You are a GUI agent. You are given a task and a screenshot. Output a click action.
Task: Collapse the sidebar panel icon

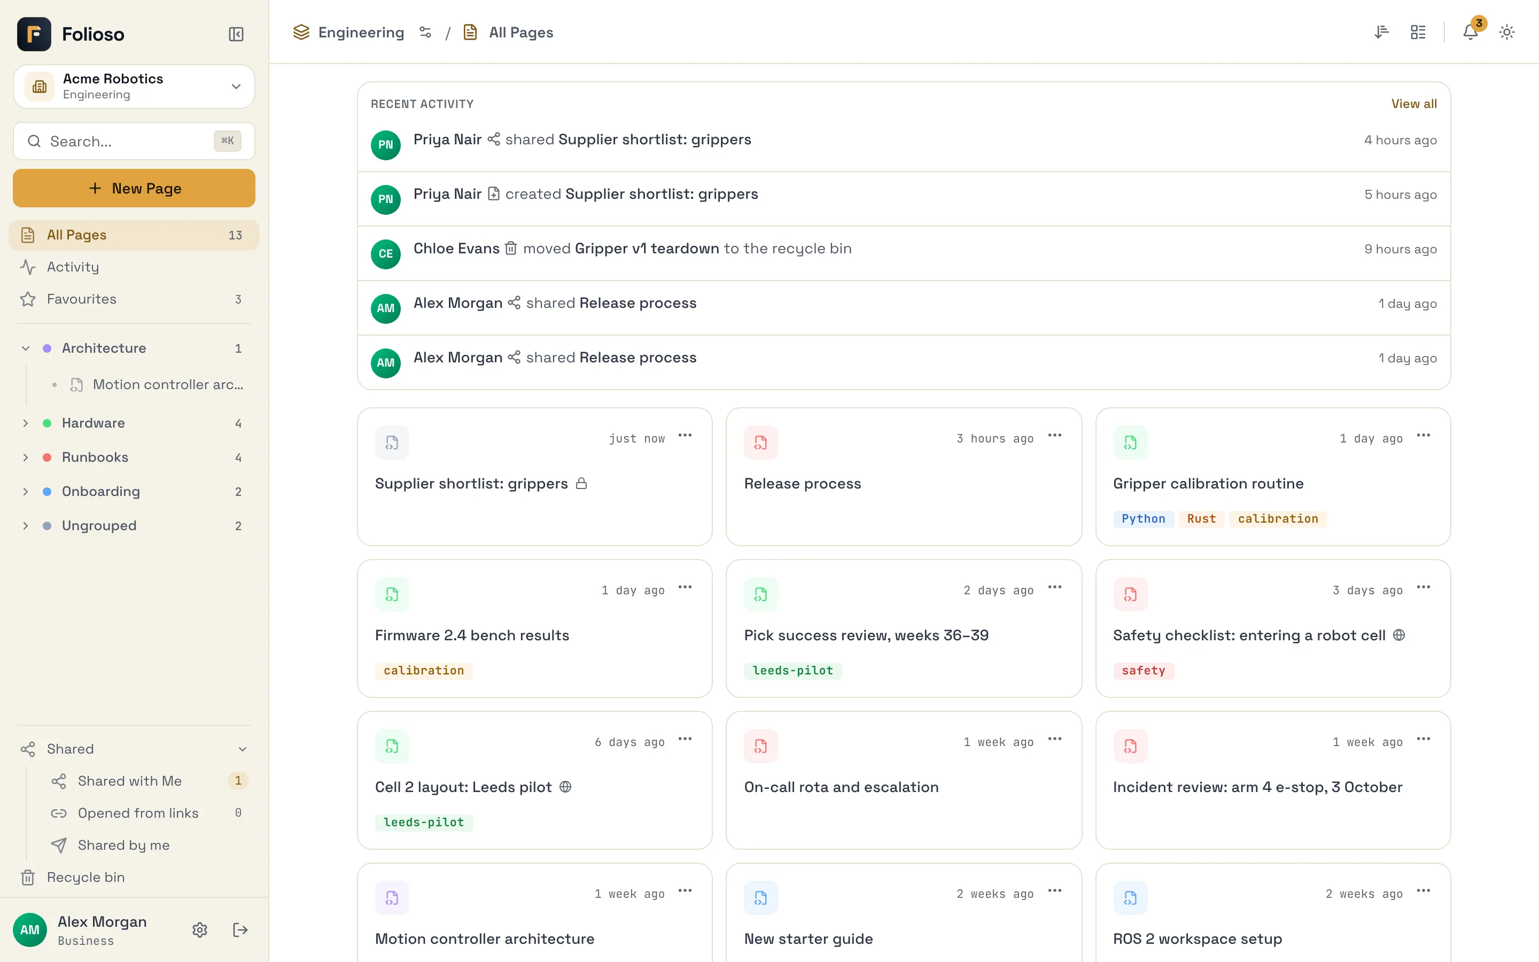(x=236, y=34)
